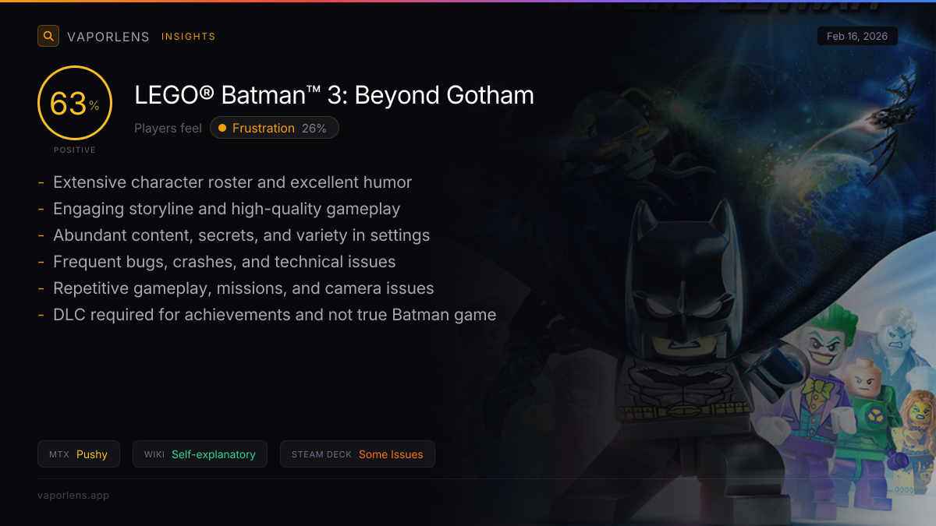This screenshot has height=526, width=936.
Task: Open the Insights section label
Action: [x=188, y=37]
